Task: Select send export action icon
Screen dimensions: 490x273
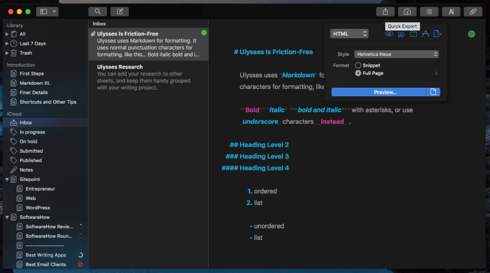Action: pos(437,34)
